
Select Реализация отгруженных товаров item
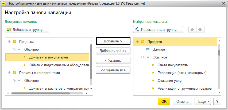coord(184,88)
